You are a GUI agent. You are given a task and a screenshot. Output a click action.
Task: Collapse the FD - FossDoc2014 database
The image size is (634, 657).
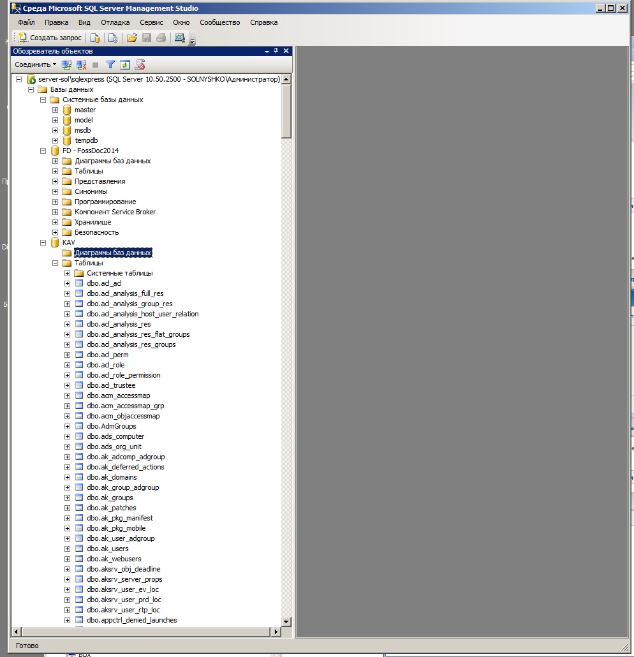click(x=43, y=151)
